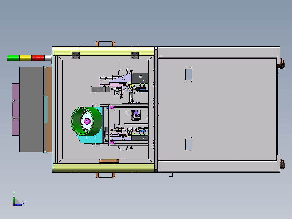Screen dimensions: 292x219
Task: Select the dark gray box left of the frame
Action: (32, 109)
